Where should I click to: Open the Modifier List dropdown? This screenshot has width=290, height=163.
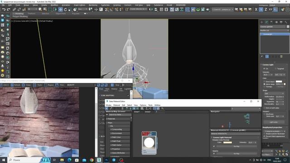click(275, 30)
